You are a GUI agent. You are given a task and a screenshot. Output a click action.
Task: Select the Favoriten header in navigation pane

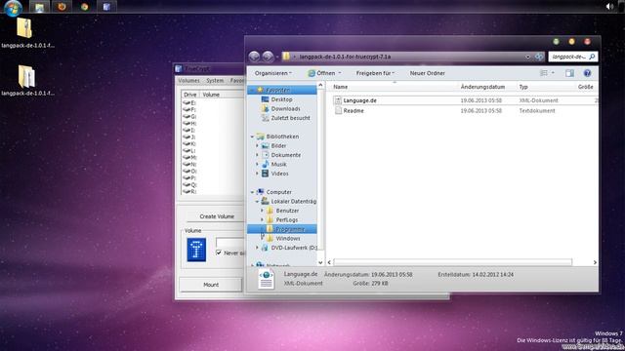[277, 90]
